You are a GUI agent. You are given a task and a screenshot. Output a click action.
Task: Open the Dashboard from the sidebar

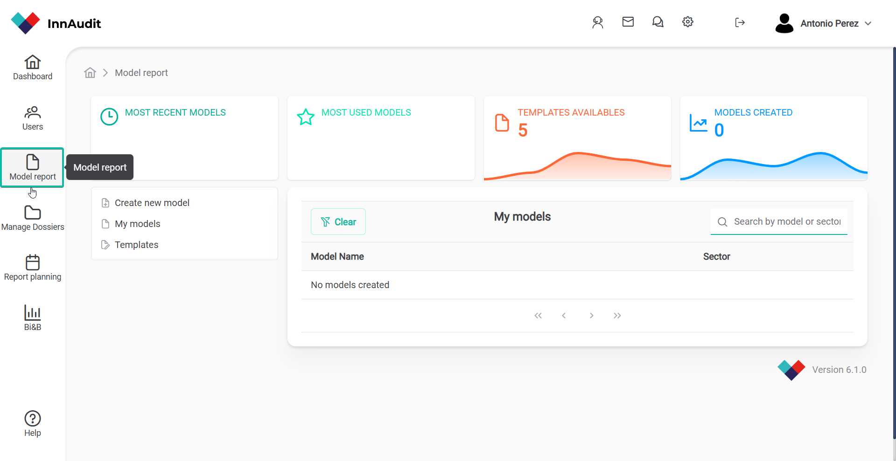click(x=33, y=68)
